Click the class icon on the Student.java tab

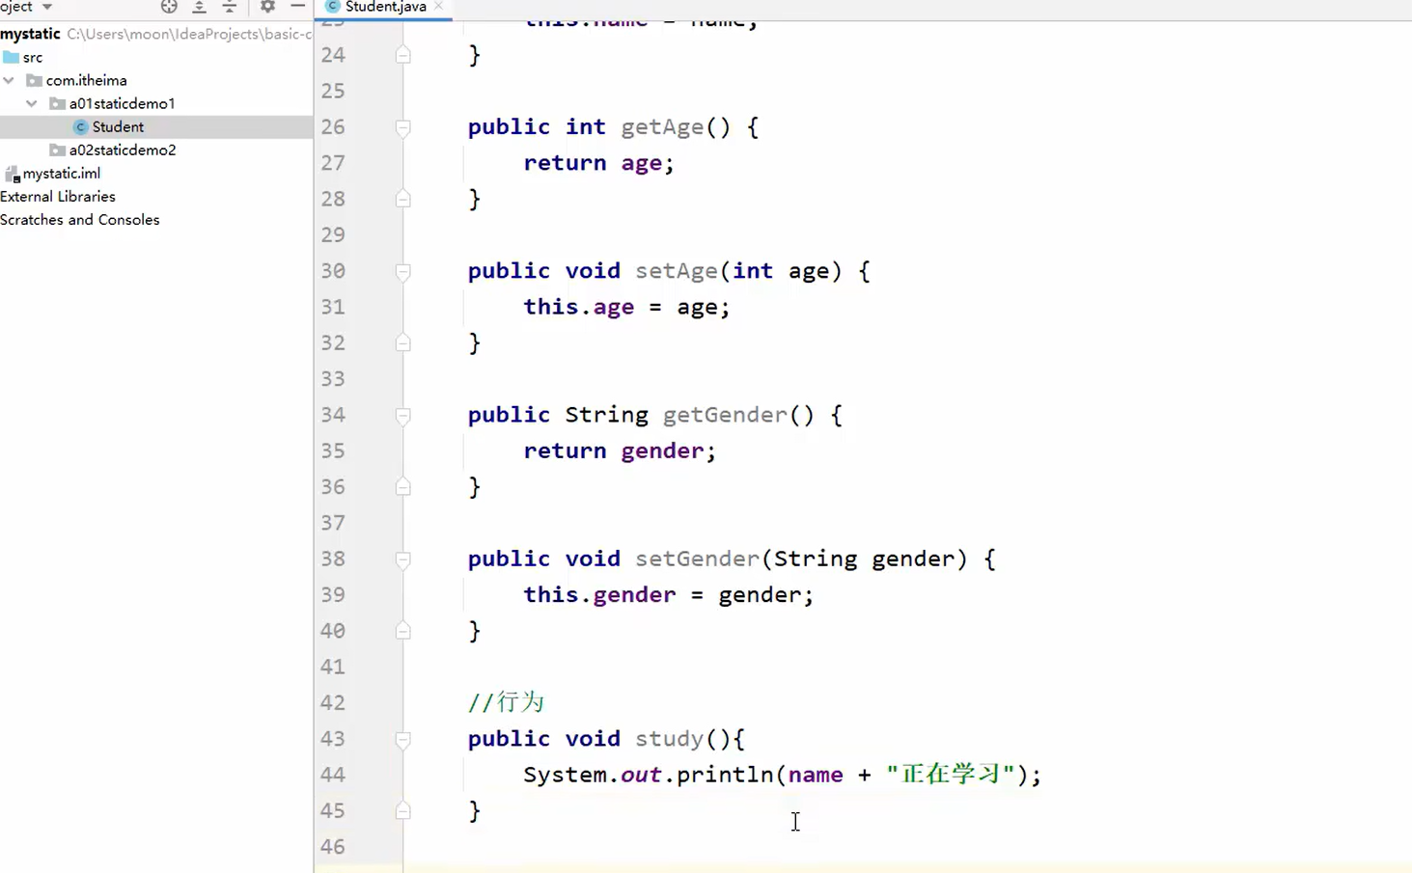pyautogui.click(x=331, y=7)
